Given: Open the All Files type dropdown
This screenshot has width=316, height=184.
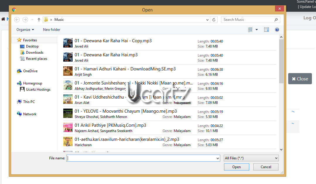Looking at the screenshot, I should (x=251, y=158).
